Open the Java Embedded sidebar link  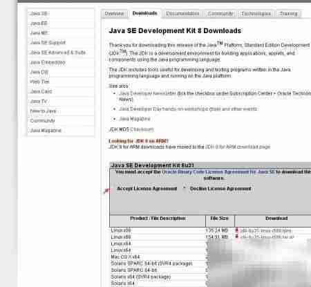(x=48, y=62)
